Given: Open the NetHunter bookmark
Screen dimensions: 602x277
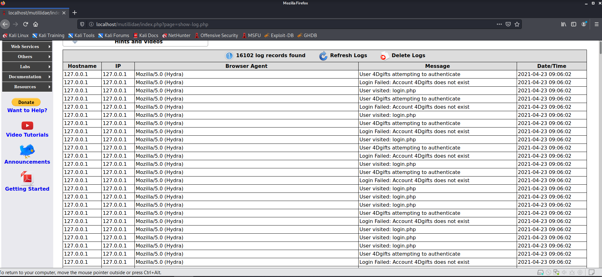Looking at the screenshot, I should tap(177, 35).
